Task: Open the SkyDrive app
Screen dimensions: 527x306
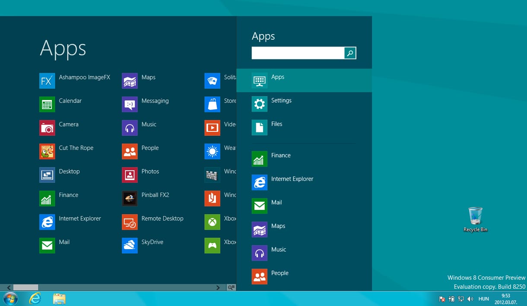Action: (143, 246)
